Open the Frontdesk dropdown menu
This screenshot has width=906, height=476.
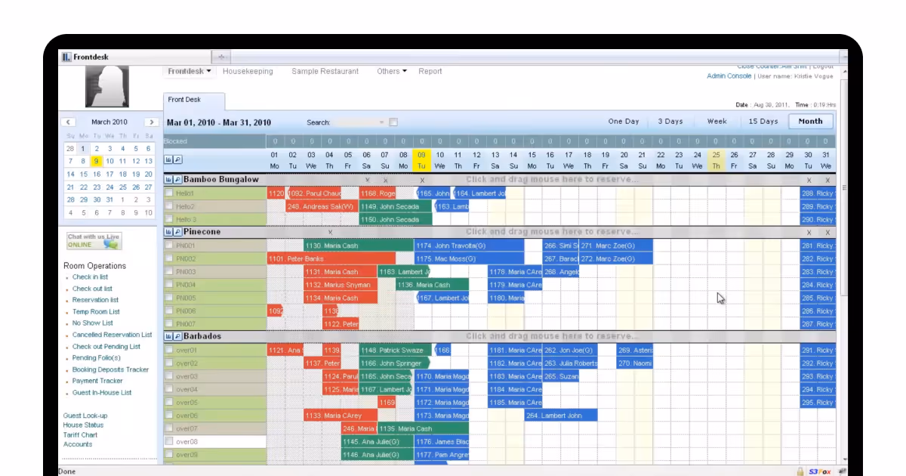(189, 71)
